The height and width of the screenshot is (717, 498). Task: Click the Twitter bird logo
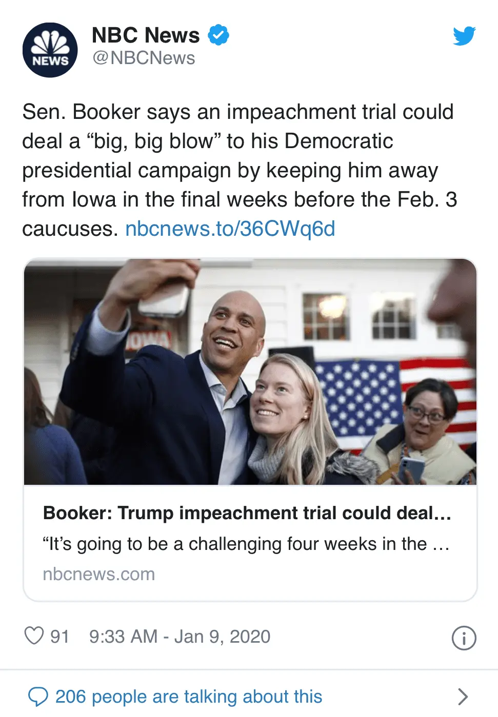[x=464, y=36]
